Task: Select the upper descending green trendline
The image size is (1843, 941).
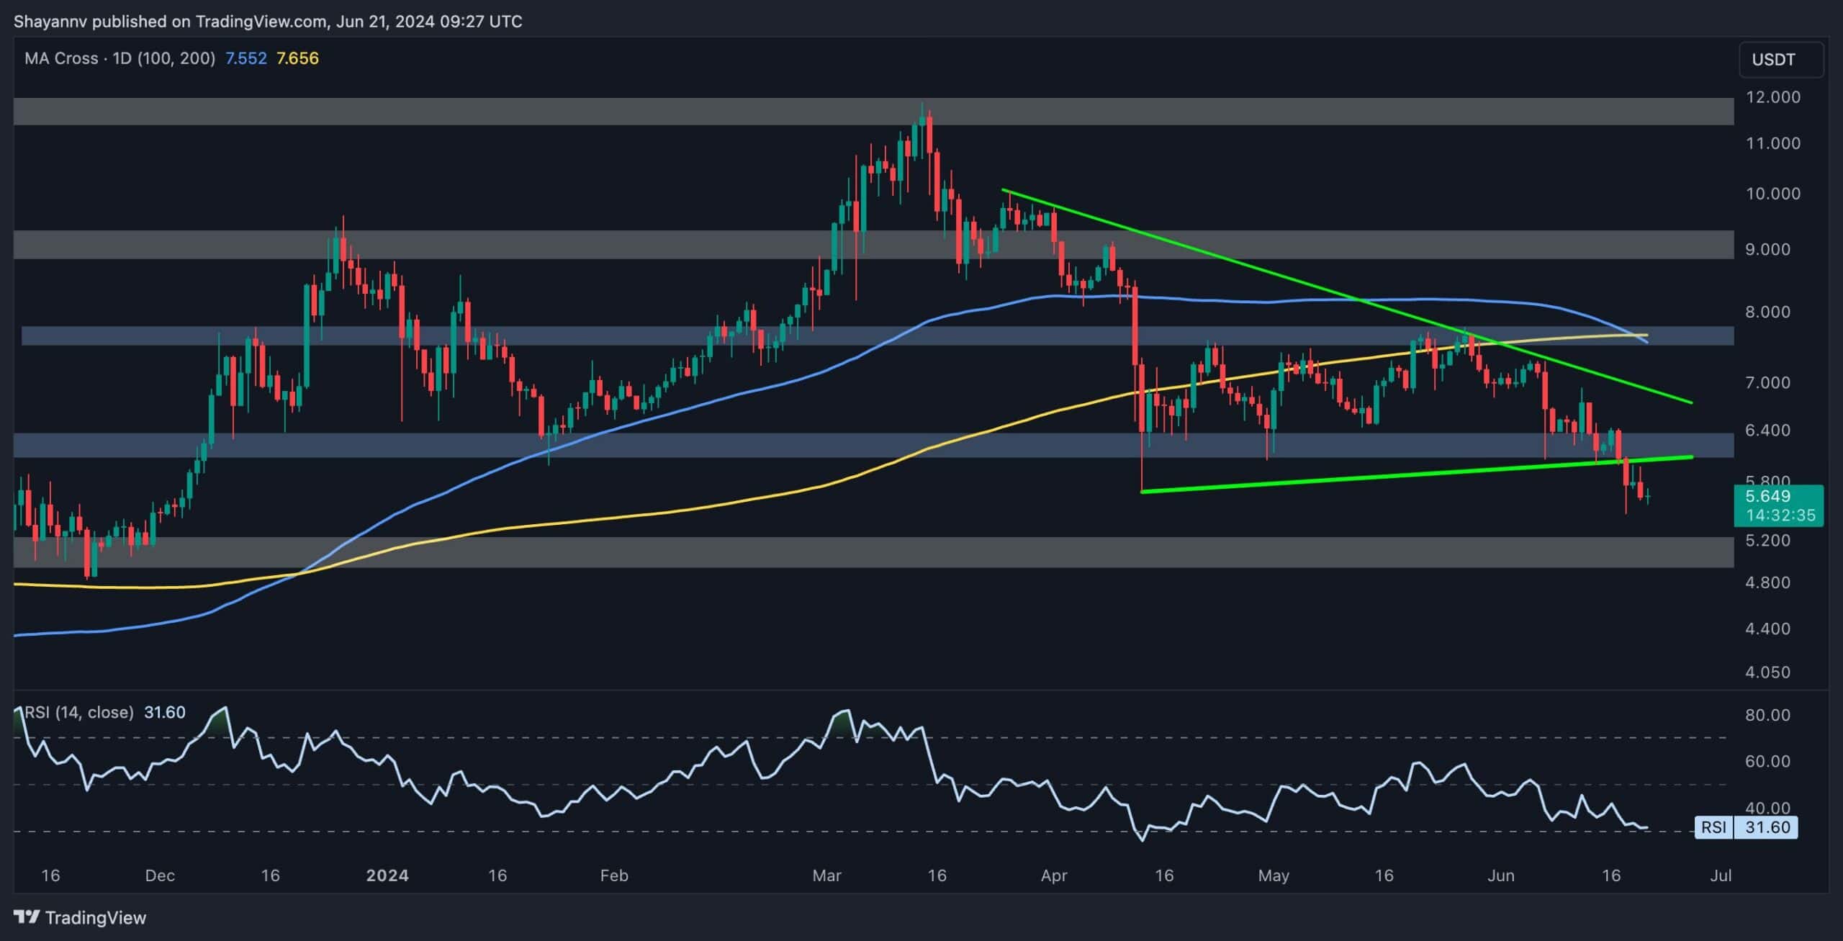Action: (x=1296, y=282)
